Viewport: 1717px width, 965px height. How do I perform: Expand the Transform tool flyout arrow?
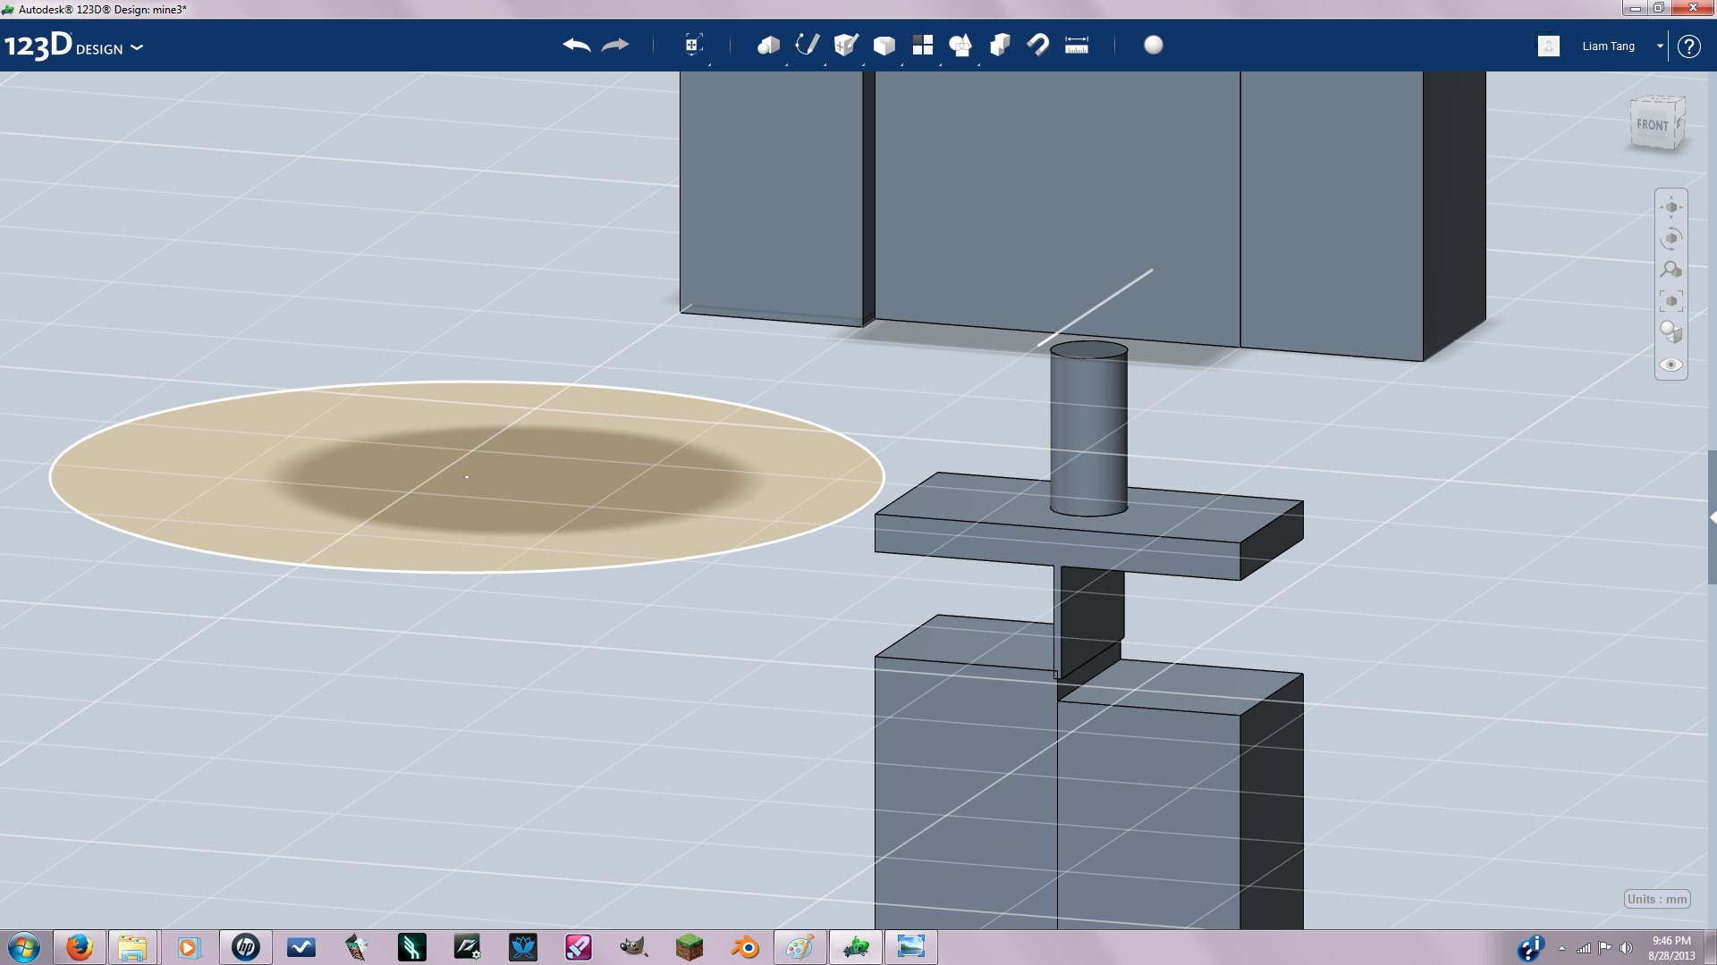tap(710, 64)
